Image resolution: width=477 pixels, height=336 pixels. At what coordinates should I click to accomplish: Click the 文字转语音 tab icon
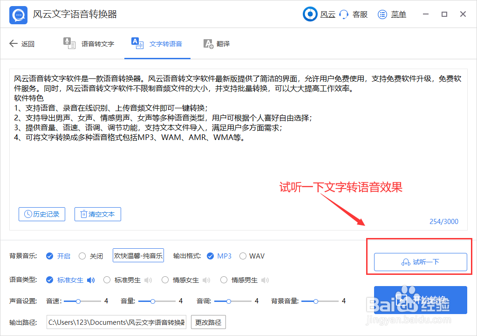click(137, 43)
